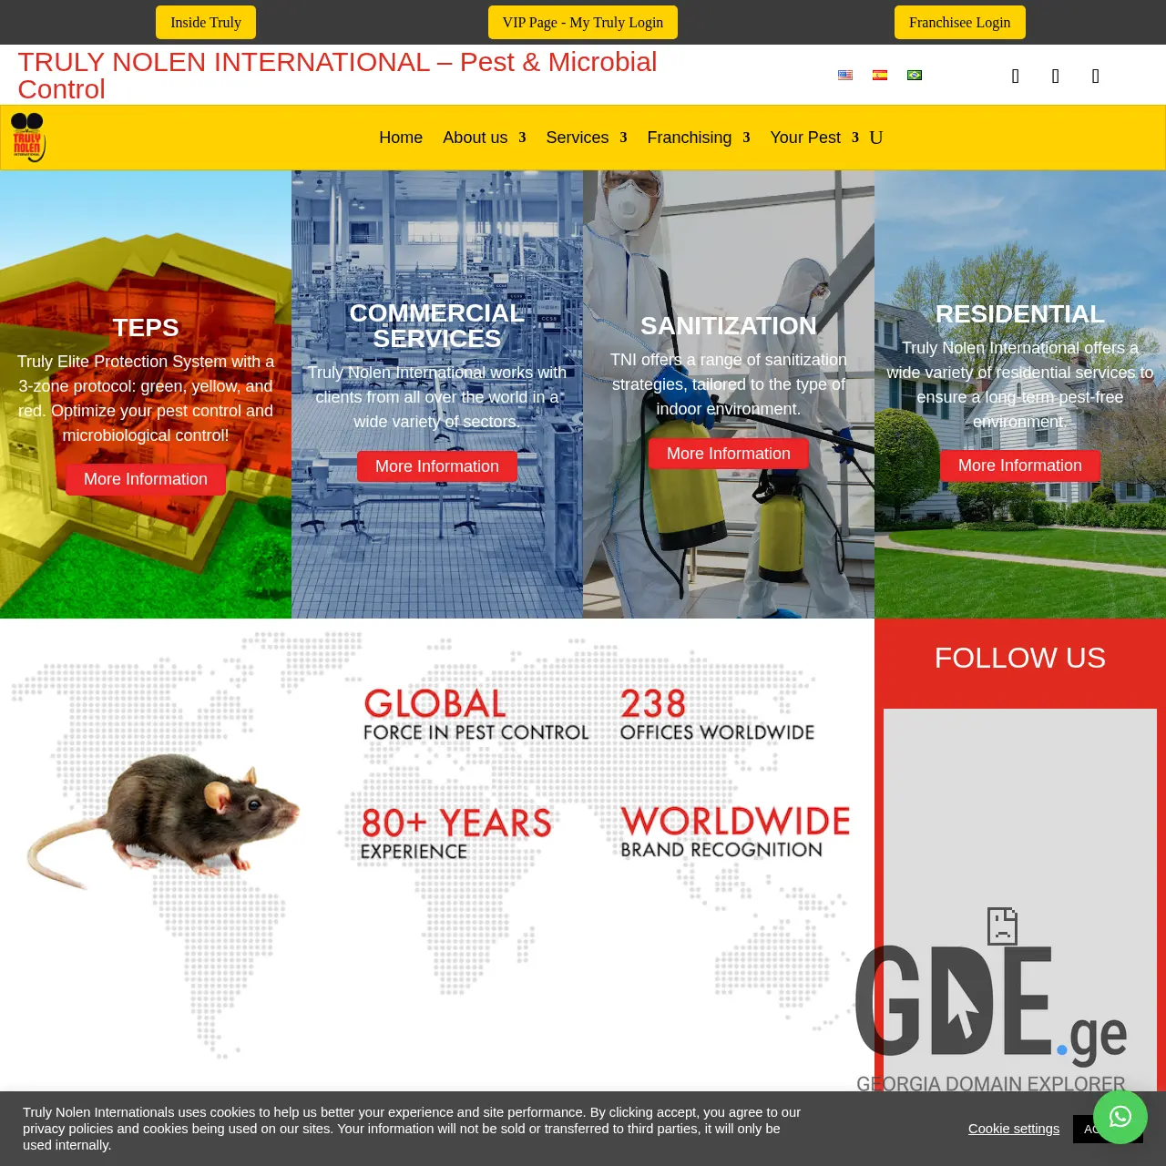Image resolution: width=1166 pixels, height=1166 pixels.
Task: Click the Inside Truly button
Action: click(x=206, y=23)
